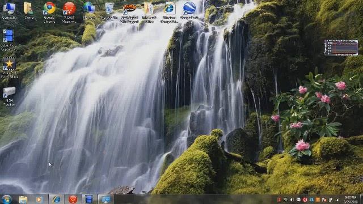Switch to Internet Explorer on the taskbar

tap(56, 199)
